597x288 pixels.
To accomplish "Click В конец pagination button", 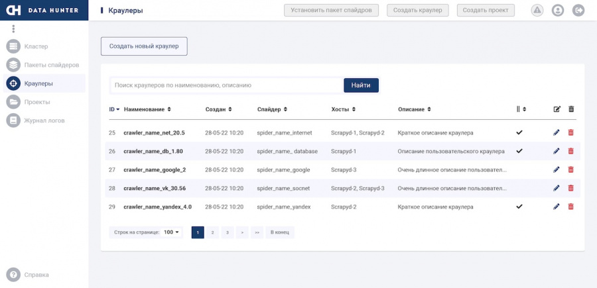I will coord(280,232).
